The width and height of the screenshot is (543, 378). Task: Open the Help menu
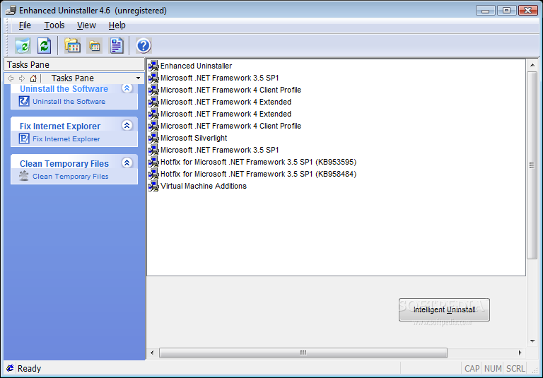pos(117,25)
